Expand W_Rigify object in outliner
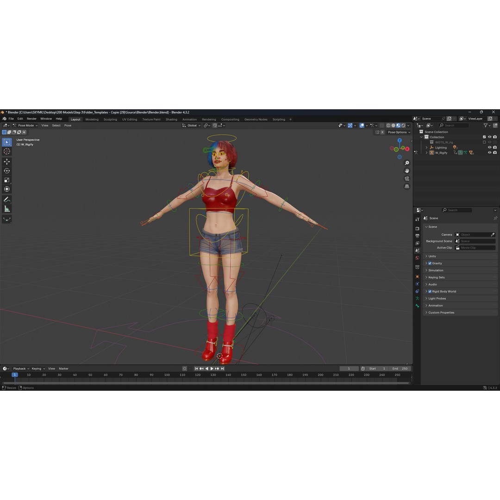This screenshot has height=500, width=500. tap(427, 153)
